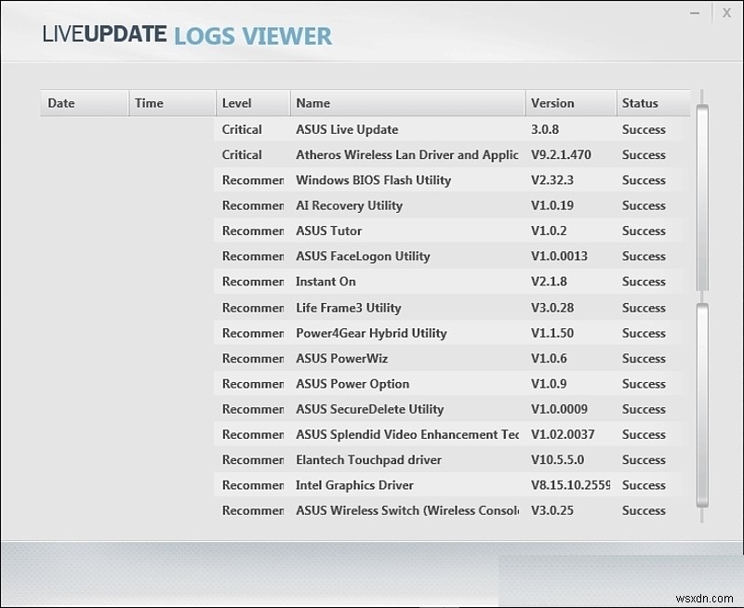Sort by the Date column header

85,103
